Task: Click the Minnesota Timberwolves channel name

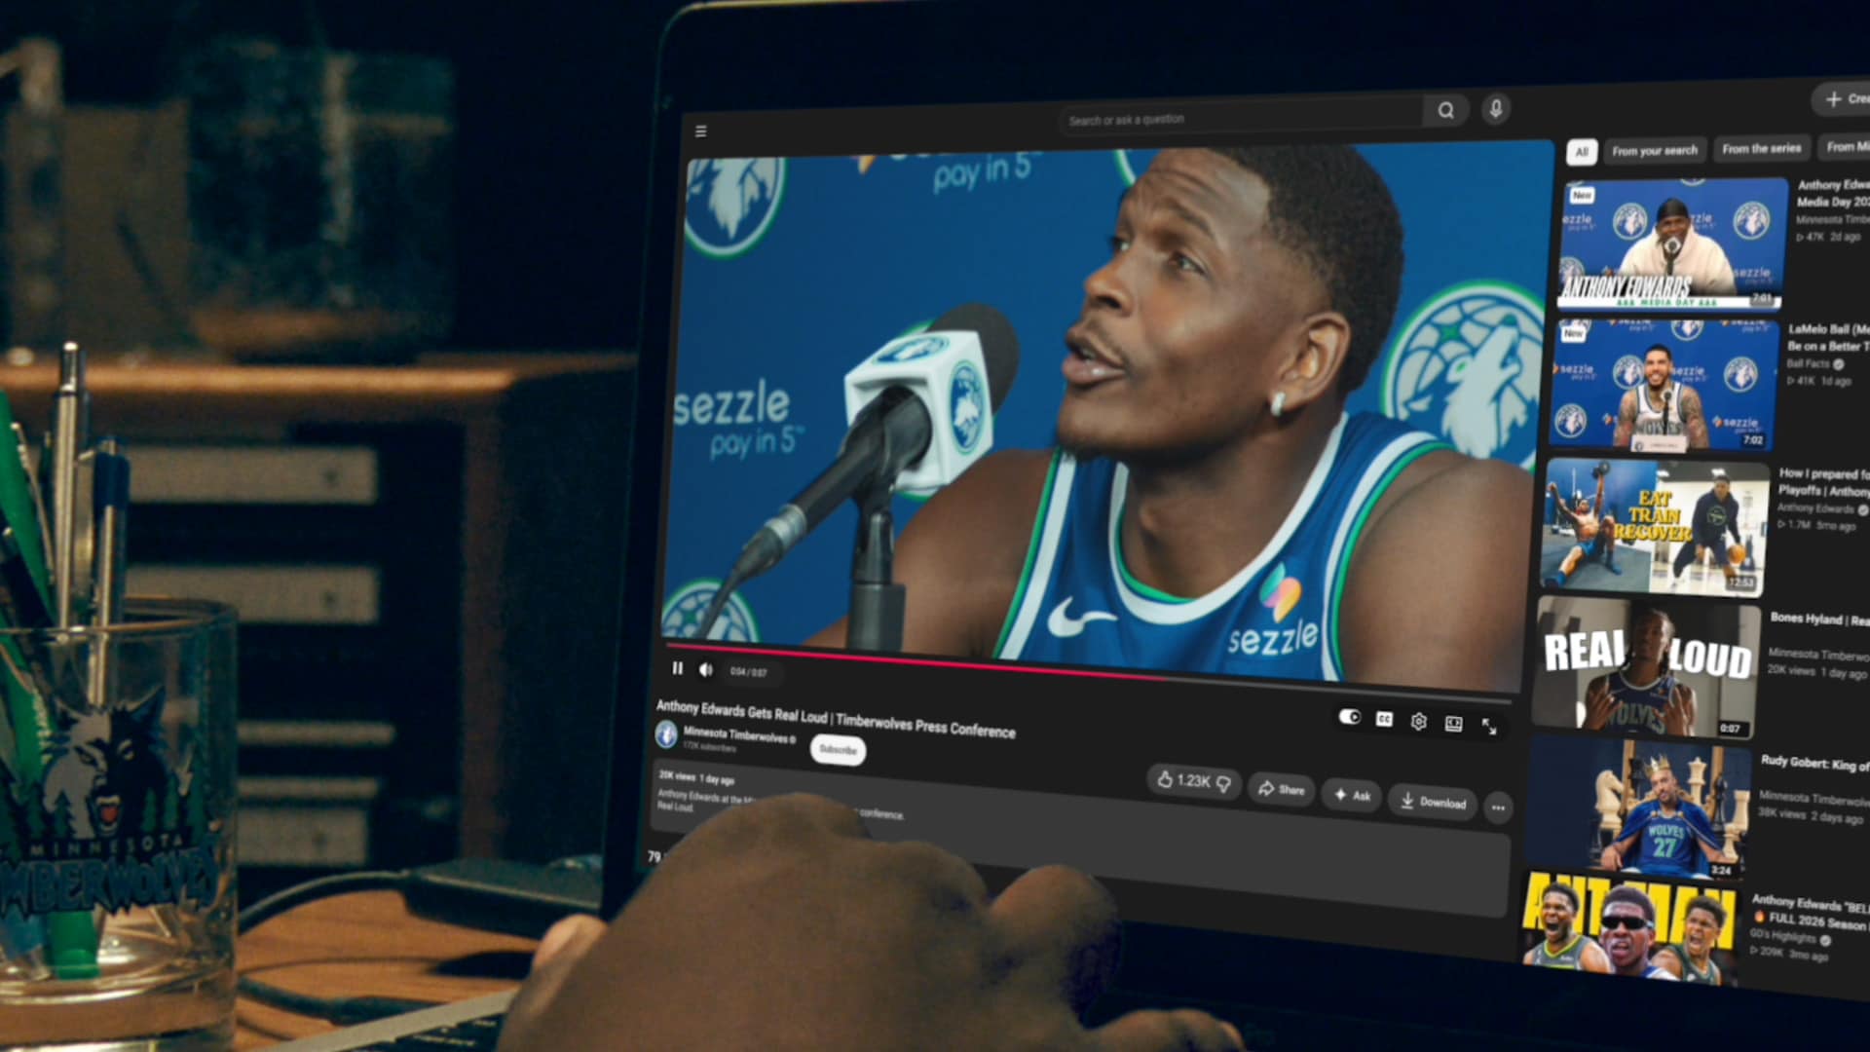Action: click(736, 734)
